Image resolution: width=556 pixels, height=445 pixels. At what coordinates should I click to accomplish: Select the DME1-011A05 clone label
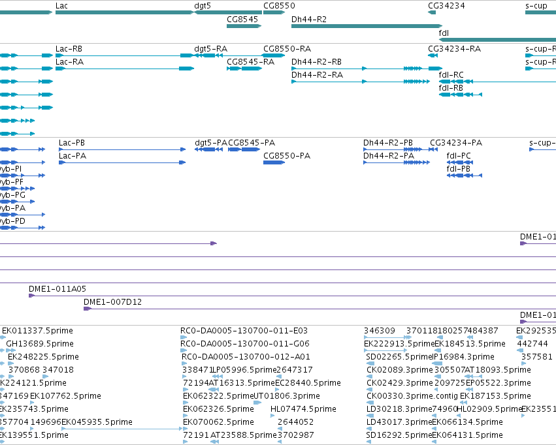click(57, 289)
